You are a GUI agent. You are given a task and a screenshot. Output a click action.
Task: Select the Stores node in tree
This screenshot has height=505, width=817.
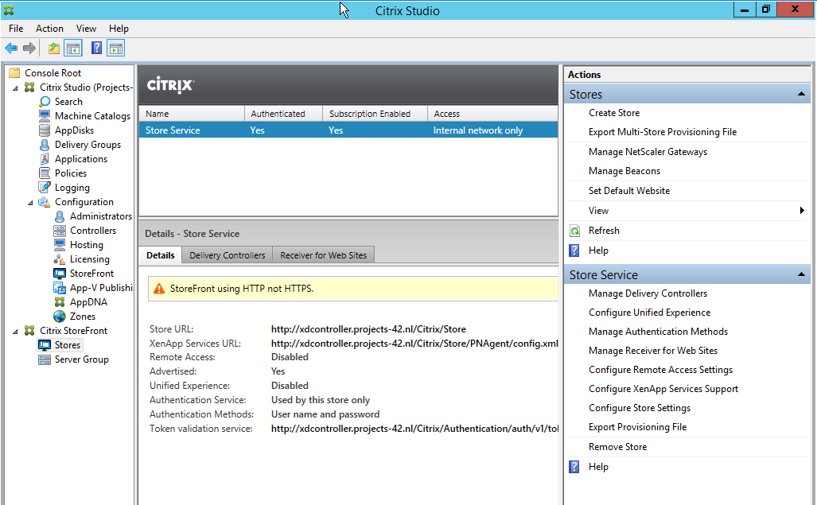(x=67, y=345)
